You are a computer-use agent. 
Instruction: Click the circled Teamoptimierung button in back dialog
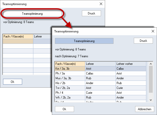click(32, 14)
